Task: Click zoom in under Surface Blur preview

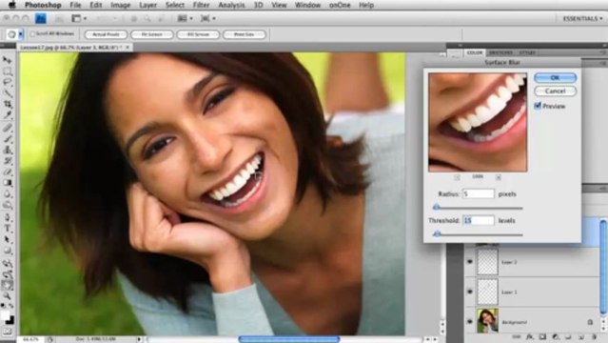Action: [499, 177]
